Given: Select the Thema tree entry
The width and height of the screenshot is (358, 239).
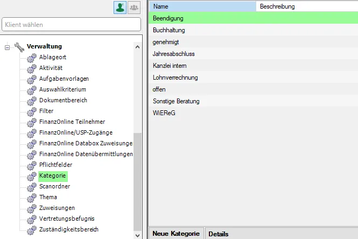Looking at the screenshot, I should click(x=48, y=197).
